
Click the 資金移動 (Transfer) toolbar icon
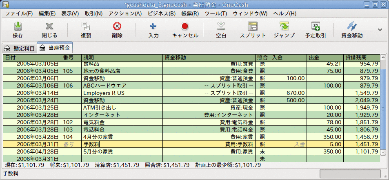(352, 26)
